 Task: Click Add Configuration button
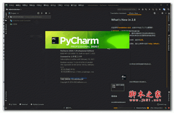click(127, 10)
